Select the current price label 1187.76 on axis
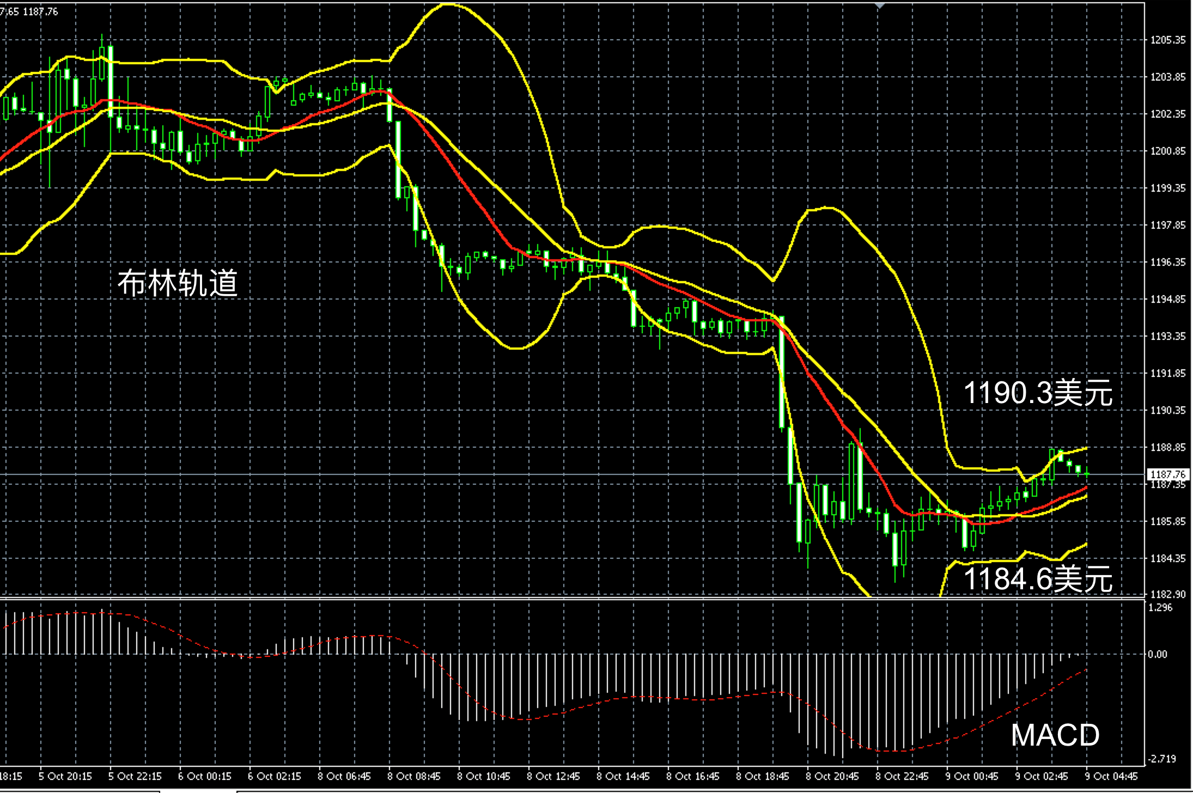The height and width of the screenshot is (793, 1193). 1167,474
